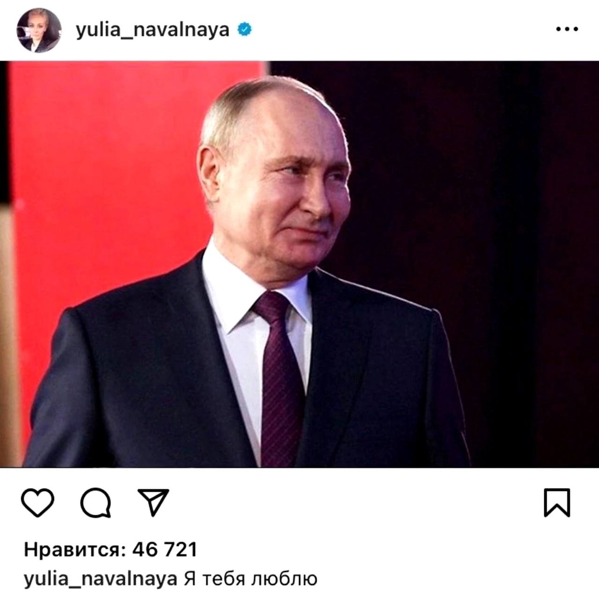Viewport: 599px width, 599px height.
Task: Like the post with the heart icon
Action: click(x=37, y=503)
